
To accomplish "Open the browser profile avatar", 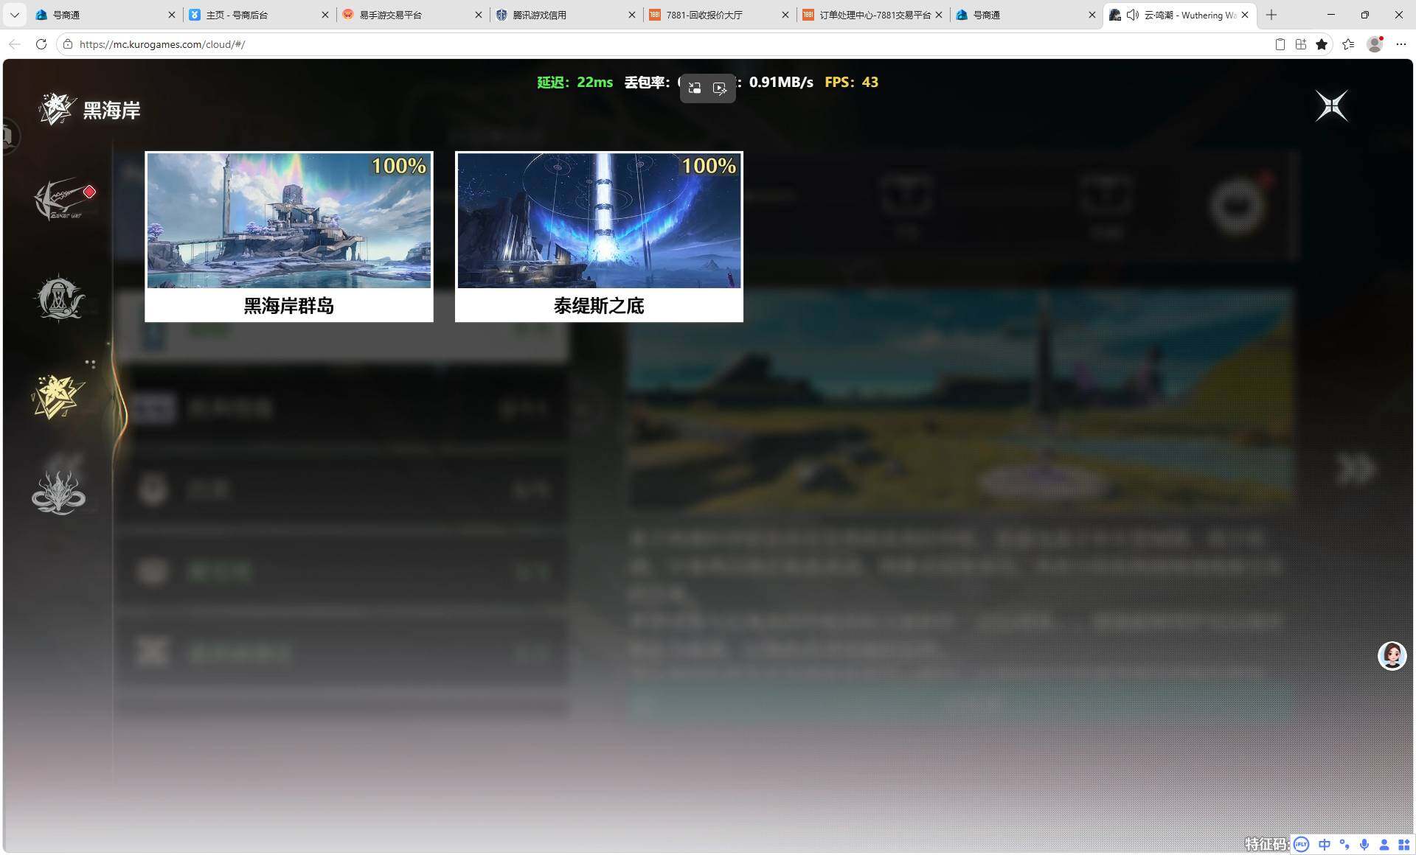I will tap(1375, 44).
